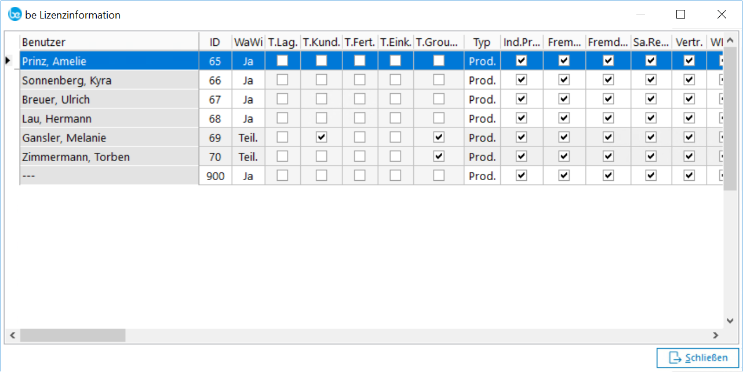
Task: Click the Schließen button
Action: click(x=698, y=358)
